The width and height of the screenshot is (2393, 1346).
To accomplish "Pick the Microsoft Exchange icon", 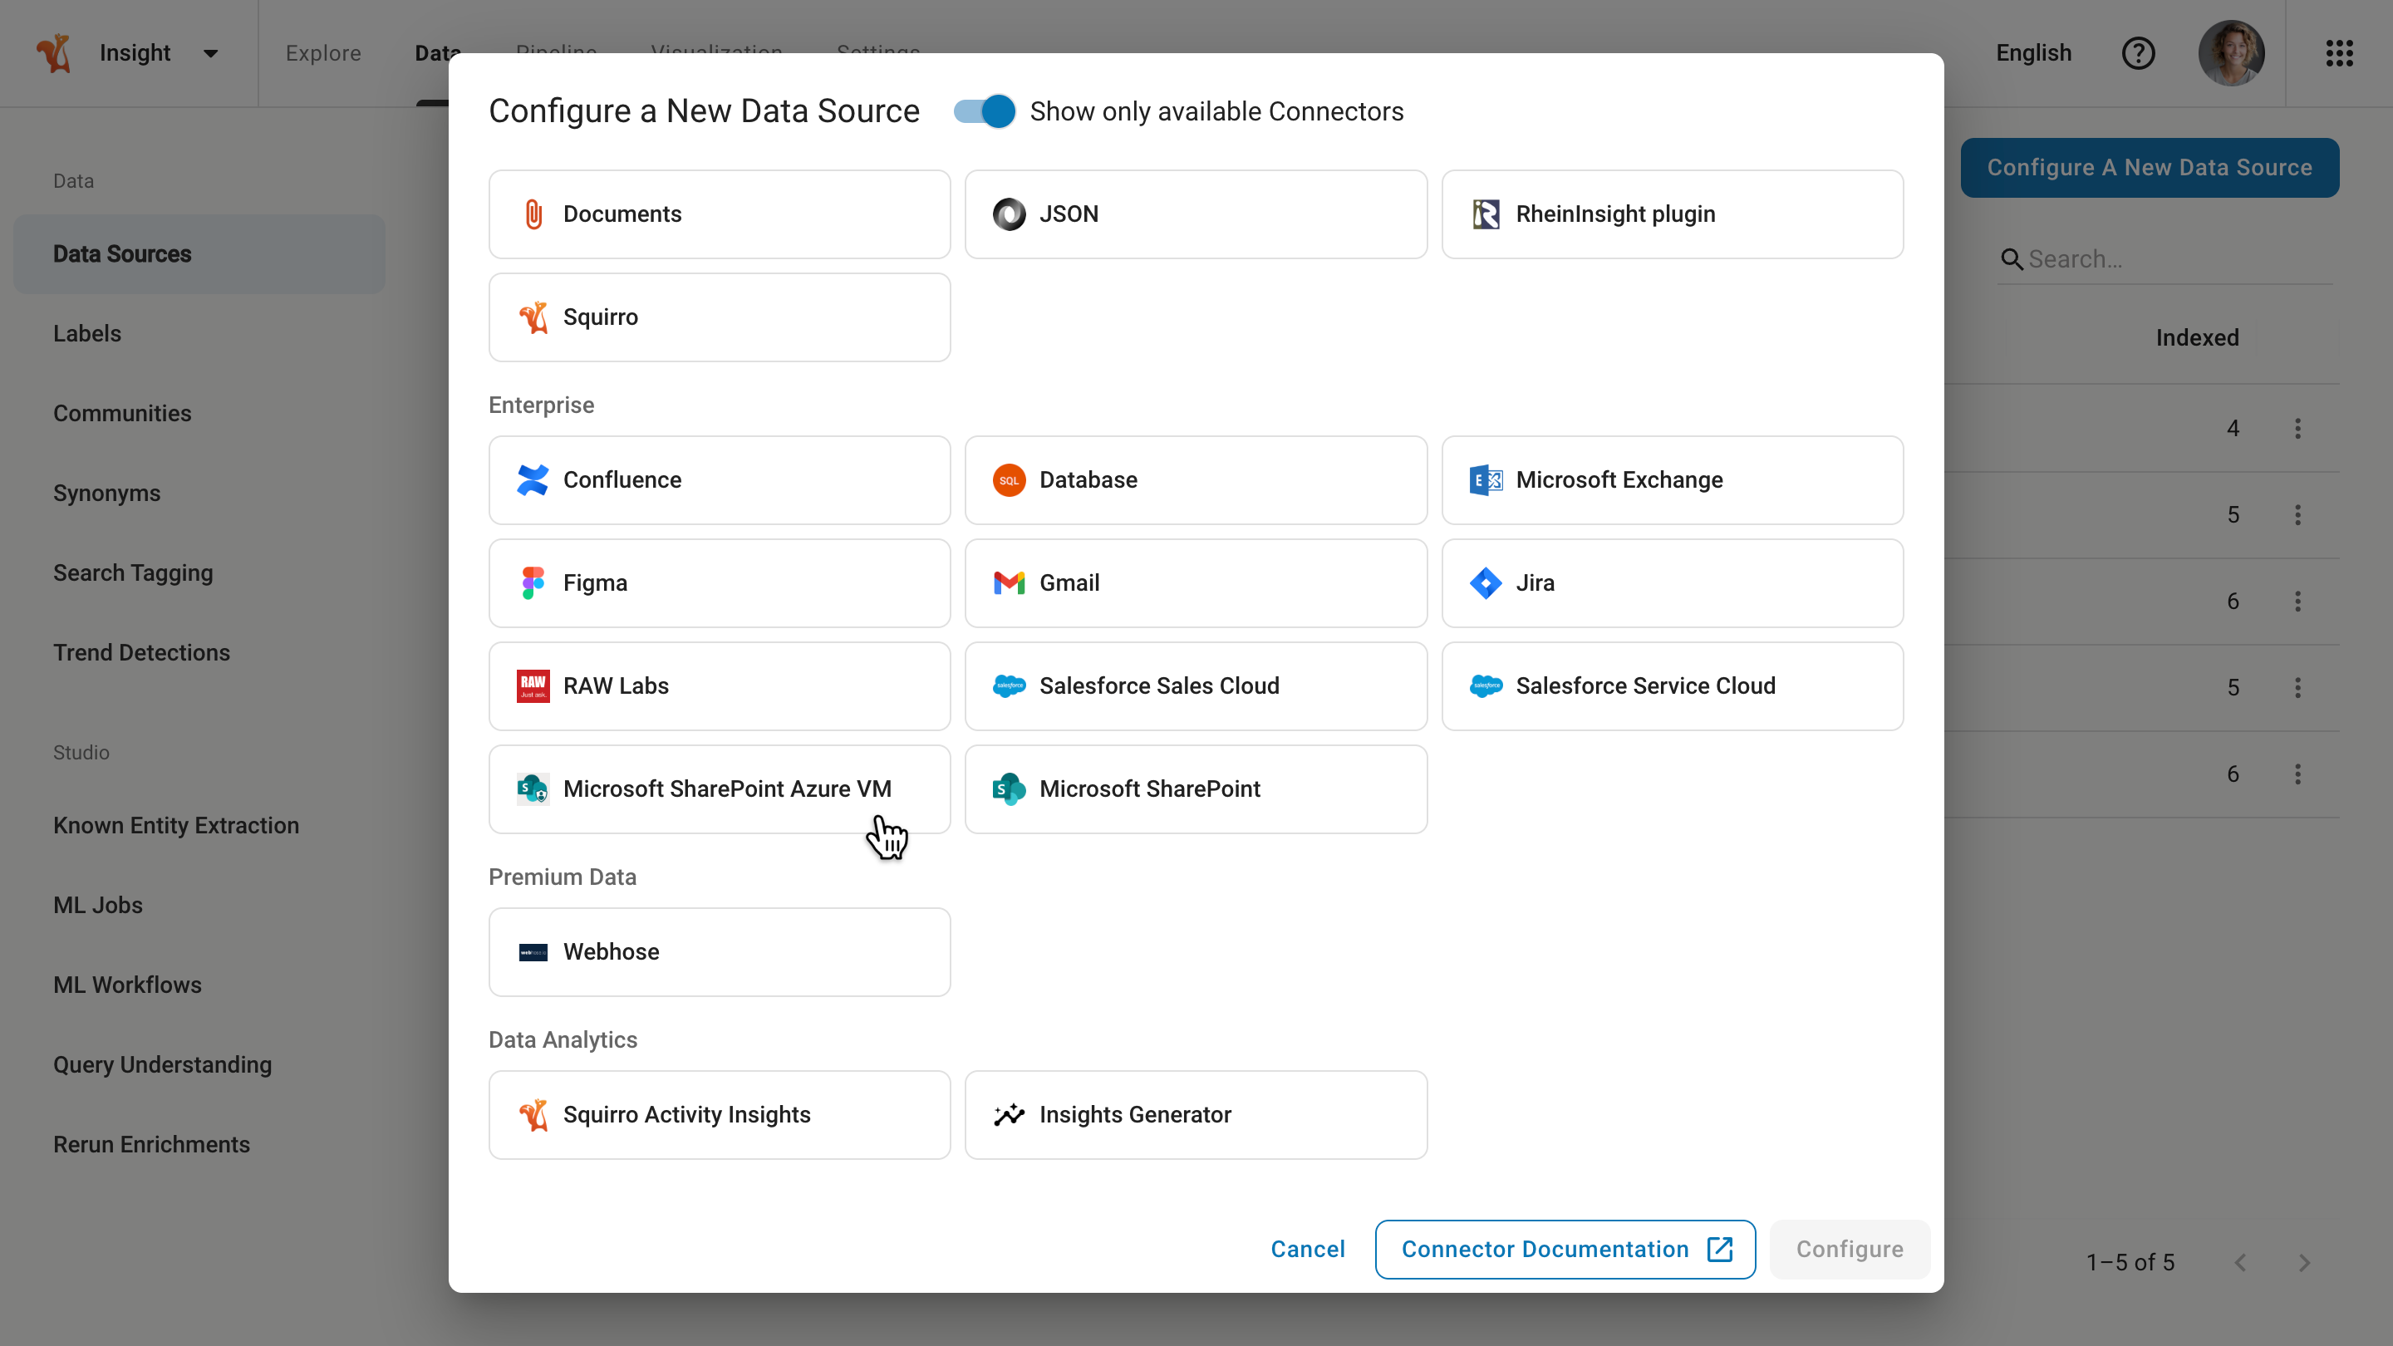I will 1486,479.
